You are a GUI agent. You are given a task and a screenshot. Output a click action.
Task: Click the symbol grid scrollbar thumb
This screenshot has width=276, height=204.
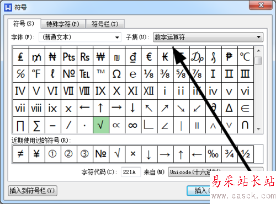pos(258,61)
